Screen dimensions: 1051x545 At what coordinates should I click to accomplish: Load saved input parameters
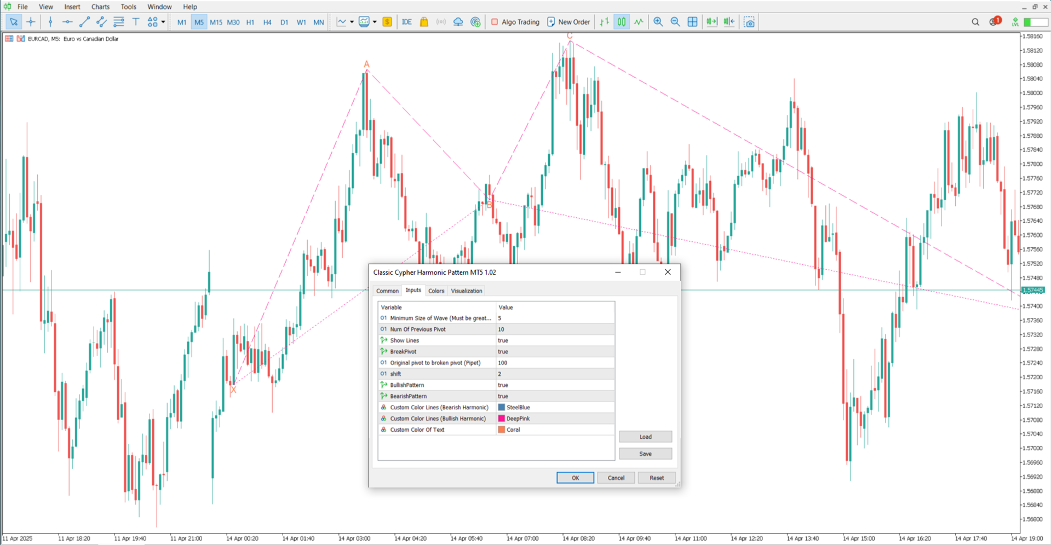pyautogui.click(x=646, y=437)
